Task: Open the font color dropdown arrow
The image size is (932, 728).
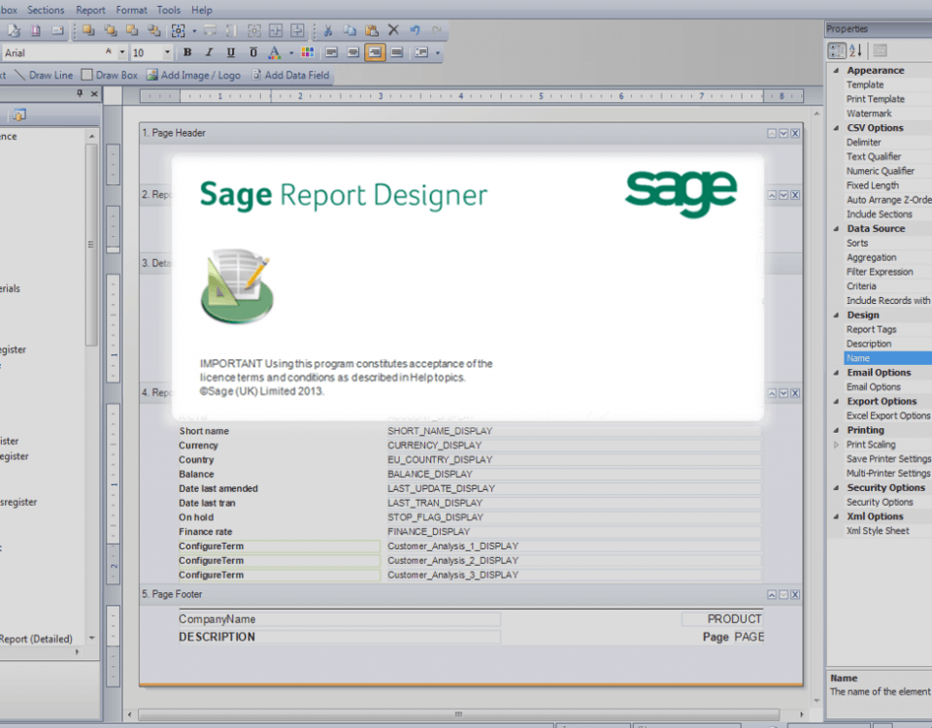Action: (291, 52)
